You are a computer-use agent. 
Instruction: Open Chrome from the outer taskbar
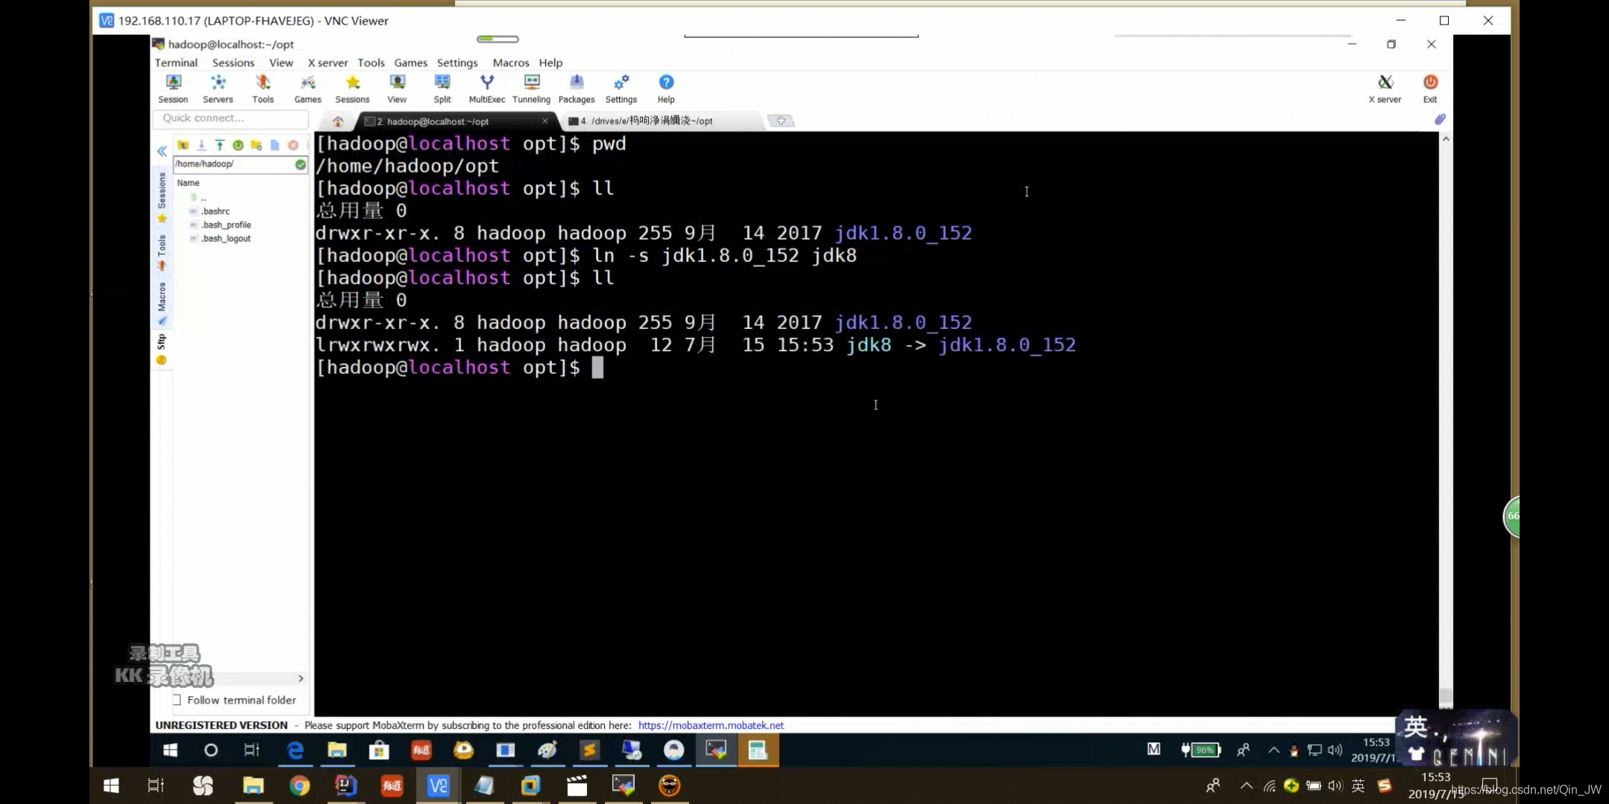[299, 785]
